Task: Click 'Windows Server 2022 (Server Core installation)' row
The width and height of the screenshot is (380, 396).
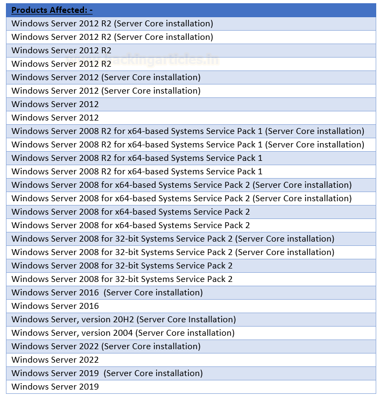Action: coord(191,346)
